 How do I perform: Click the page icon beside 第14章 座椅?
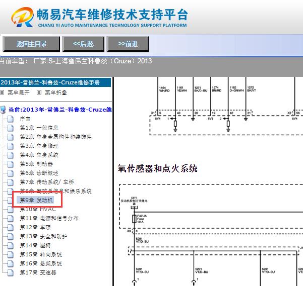click(11, 246)
